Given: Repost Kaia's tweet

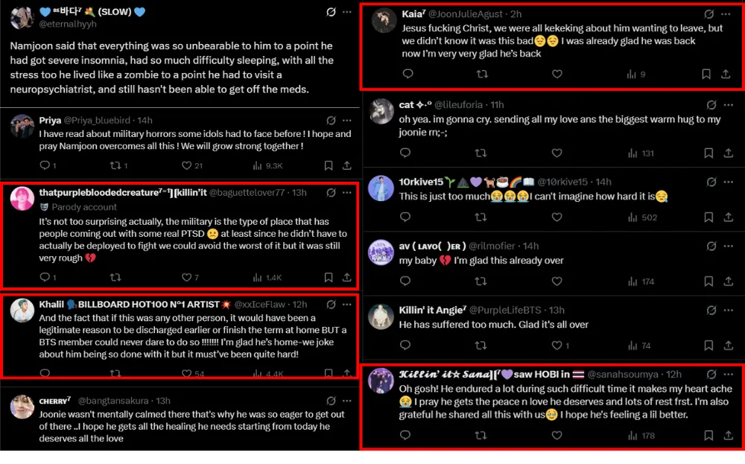Looking at the screenshot, I should 482,74.
